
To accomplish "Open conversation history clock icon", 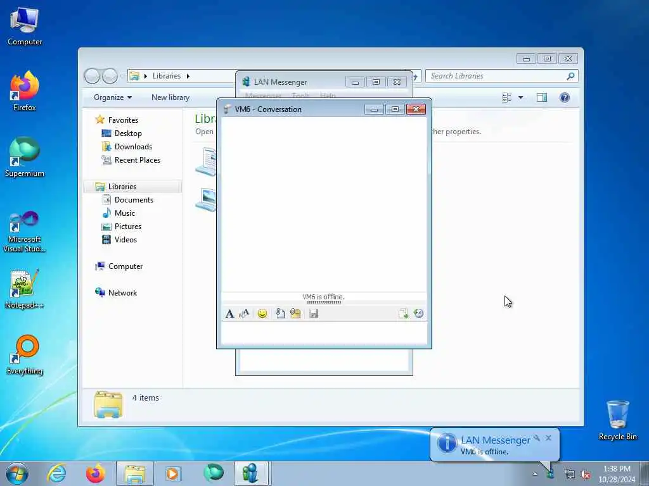I will (418, 314).
